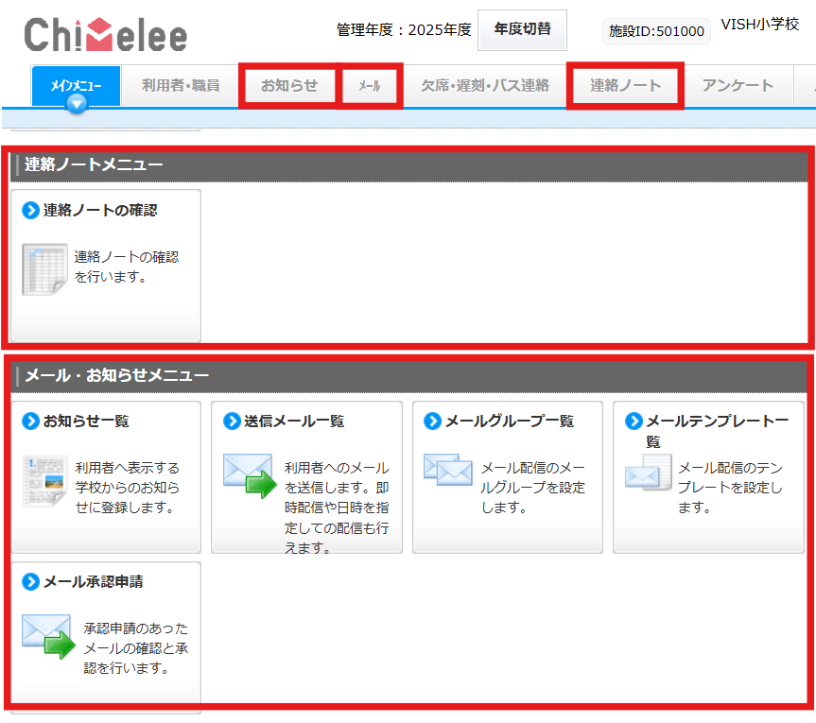Go to 欠席・遅刻・バス連絡 tab

(485, 85)
